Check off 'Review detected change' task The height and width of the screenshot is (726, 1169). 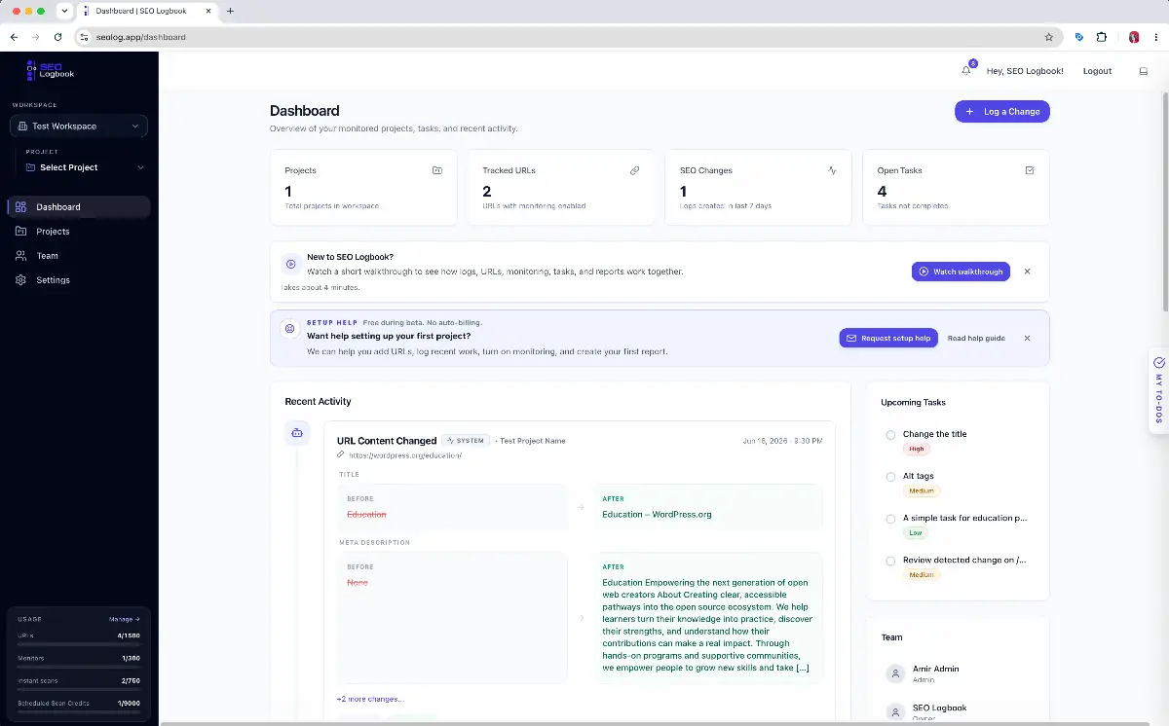890,561
